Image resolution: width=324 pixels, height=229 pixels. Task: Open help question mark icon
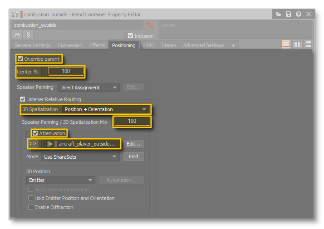[299, 14]
